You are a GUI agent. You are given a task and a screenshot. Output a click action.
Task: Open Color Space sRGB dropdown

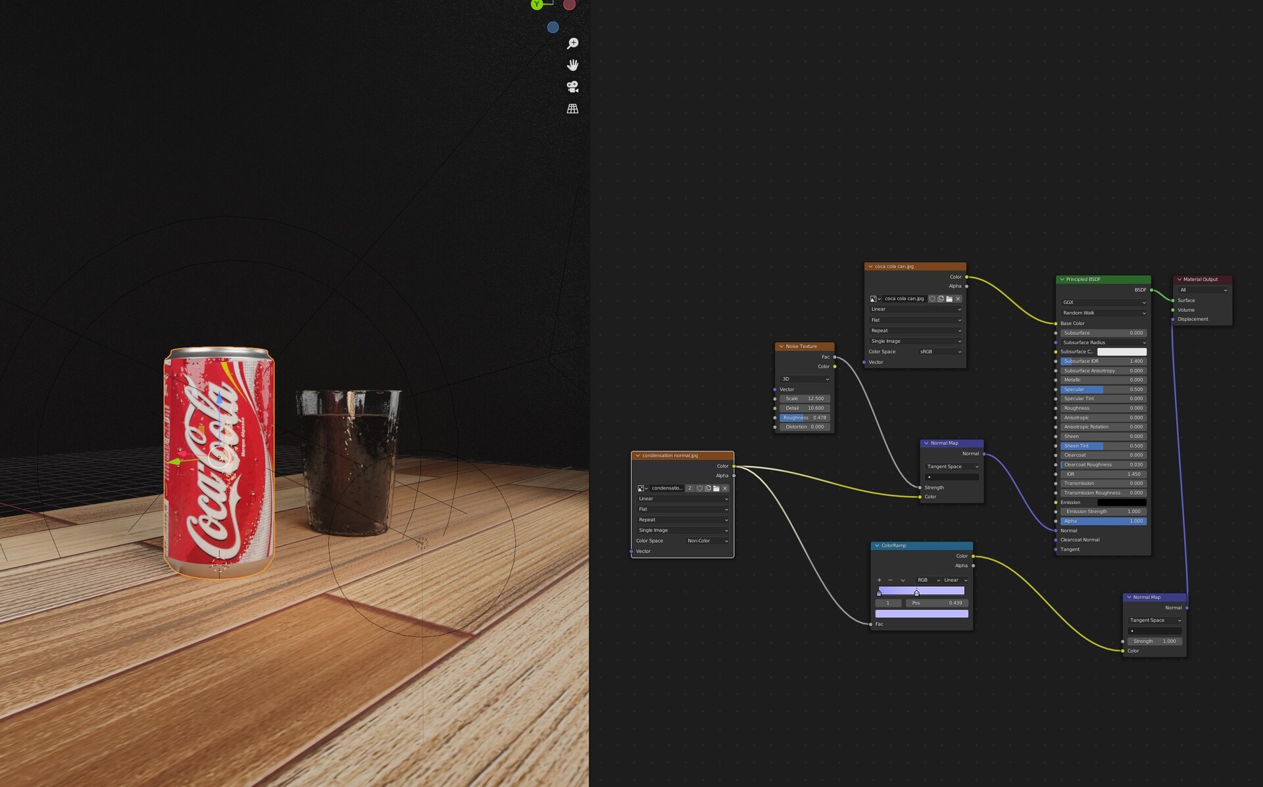click(940, 352)
